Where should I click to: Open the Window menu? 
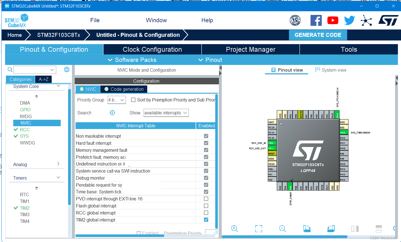point(156,20)
